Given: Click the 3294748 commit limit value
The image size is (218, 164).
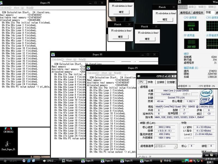Looking at the screenshot, I should pos(211,74).
